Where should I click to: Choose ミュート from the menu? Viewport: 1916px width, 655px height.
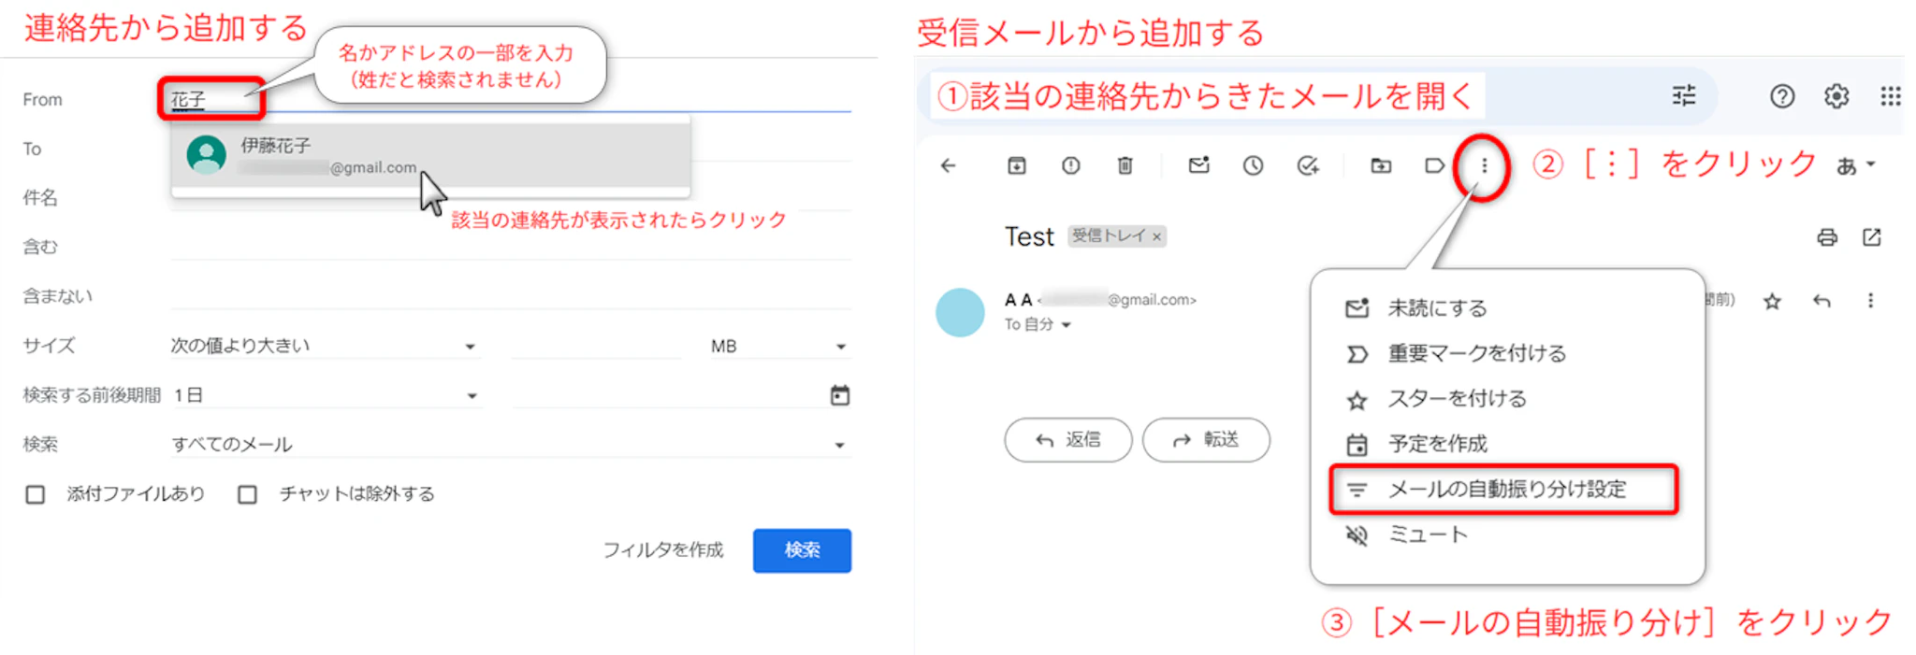point(1427,534)
